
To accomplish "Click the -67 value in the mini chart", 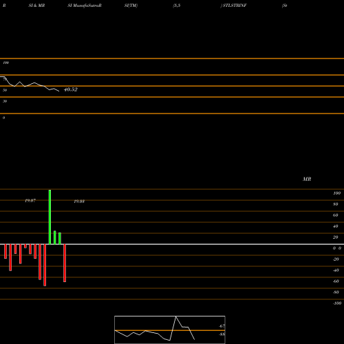I will click(x=222, y=326).
